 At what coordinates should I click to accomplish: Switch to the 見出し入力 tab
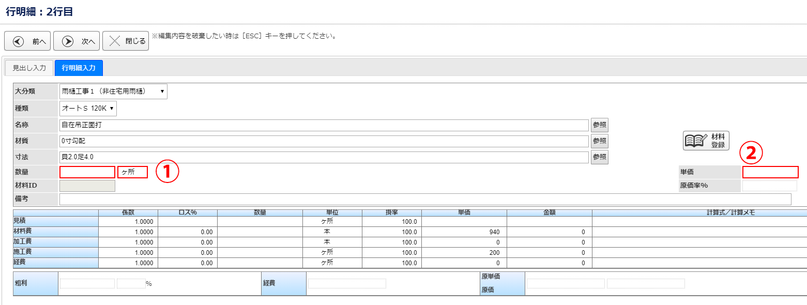29,68
